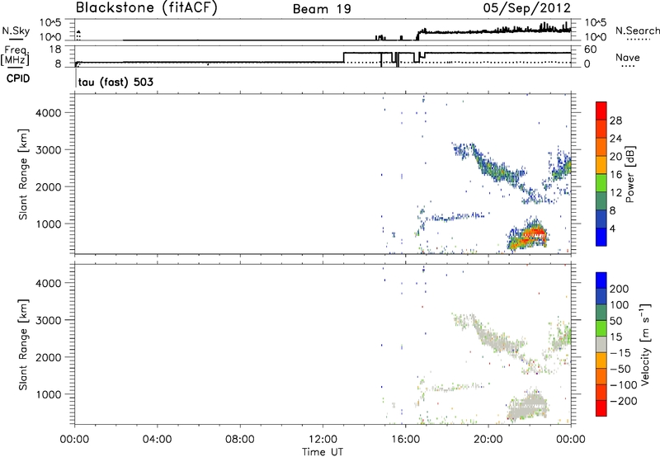Click the "CPID" label
660x457 pixels.
(x=18, y=78)
